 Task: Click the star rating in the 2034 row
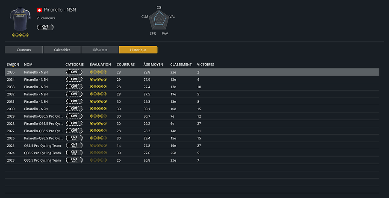(x=98, y=80)
